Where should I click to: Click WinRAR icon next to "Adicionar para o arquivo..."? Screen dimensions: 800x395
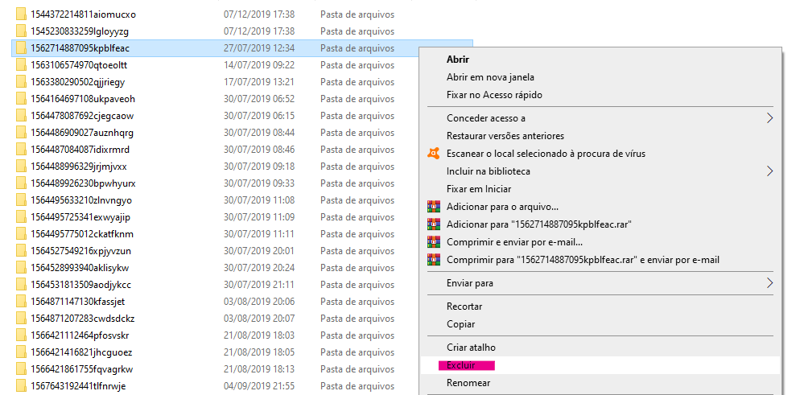[x=433, y=207]
